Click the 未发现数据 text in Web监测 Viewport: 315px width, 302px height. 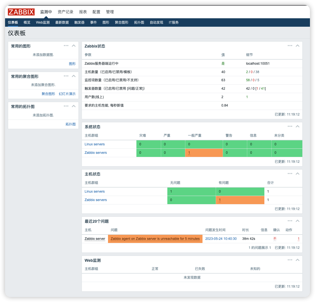[x=192, y=278]
